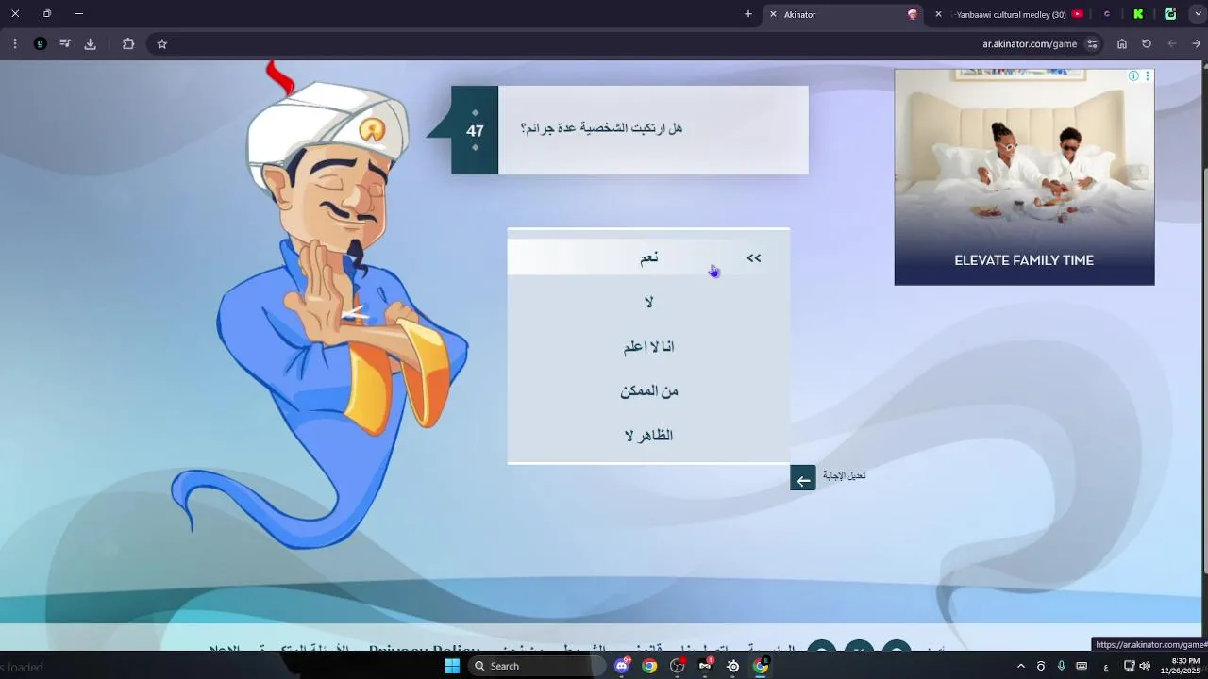Open the browser downloads icon
Image resolution: width=1208 pixels, height=679 pixels.
pos(91,43)
